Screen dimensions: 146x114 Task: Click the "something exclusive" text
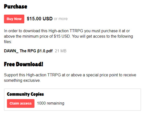tap(22, 81)
